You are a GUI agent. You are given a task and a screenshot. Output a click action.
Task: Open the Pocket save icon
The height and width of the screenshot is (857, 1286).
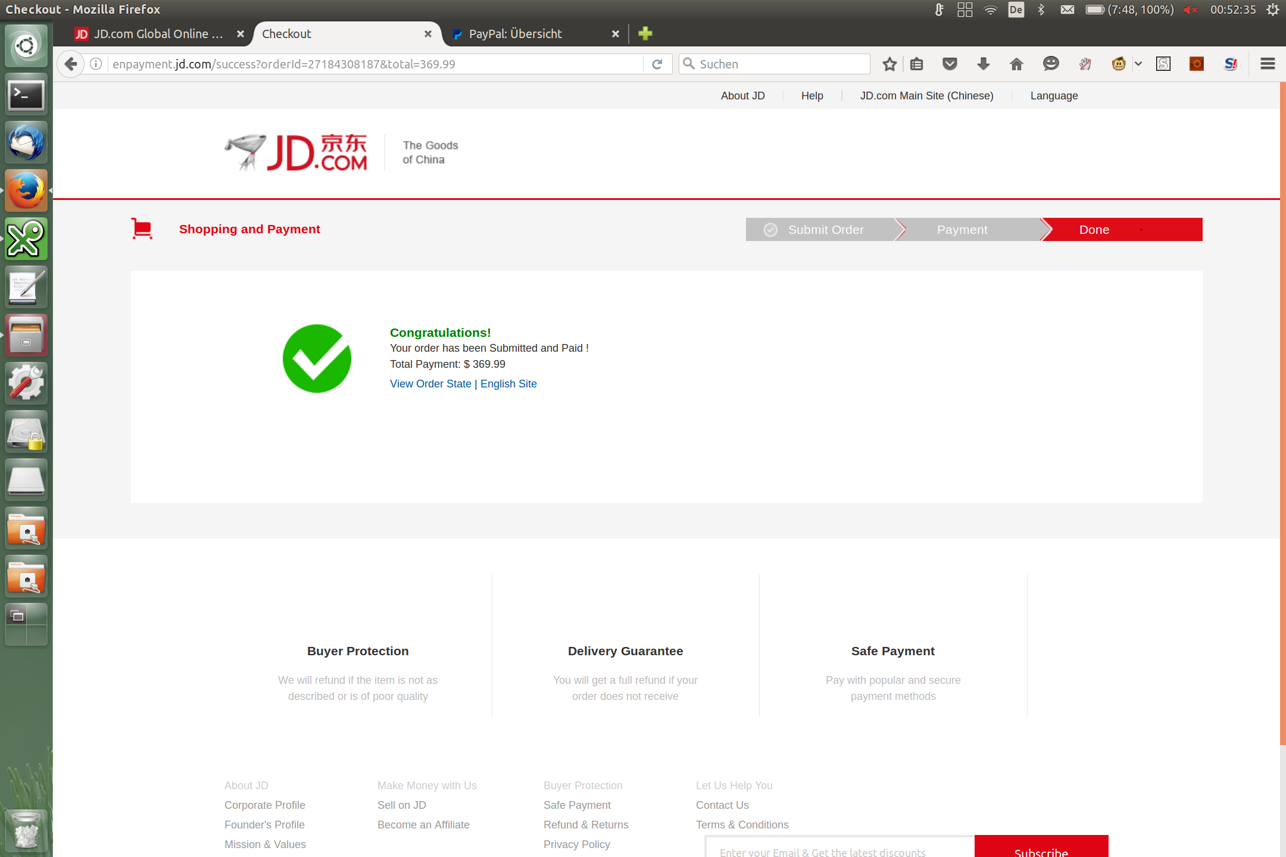pos(950,64)
